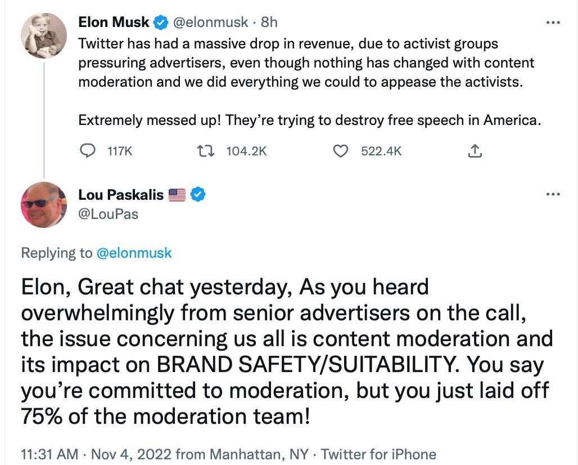Screen dimensions: 578x465
Task: Click the Lou Paskalis display name
Action: [x=121, y=195]
